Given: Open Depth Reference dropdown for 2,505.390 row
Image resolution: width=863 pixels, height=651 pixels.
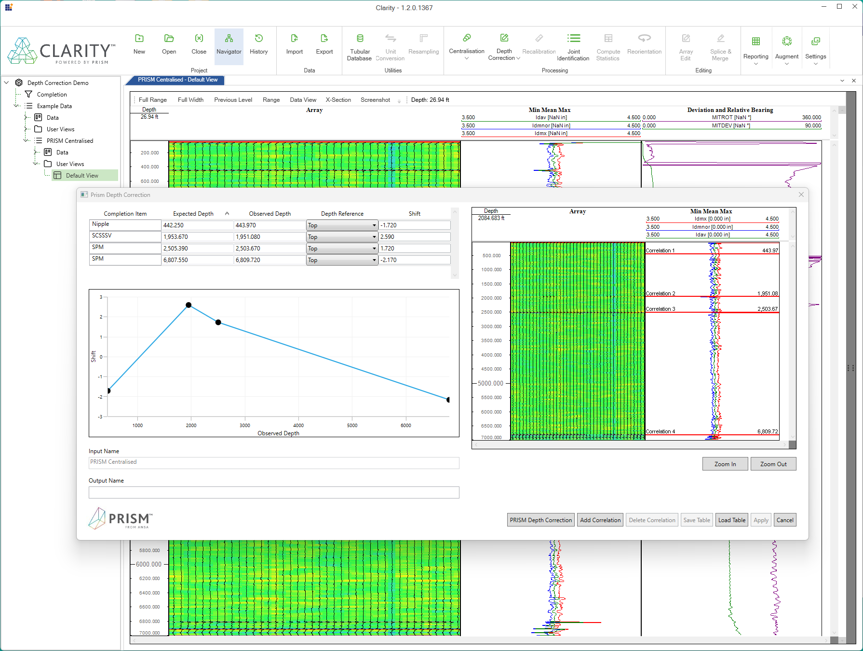Looking at the screenshot, I should (x=342, y=249).
